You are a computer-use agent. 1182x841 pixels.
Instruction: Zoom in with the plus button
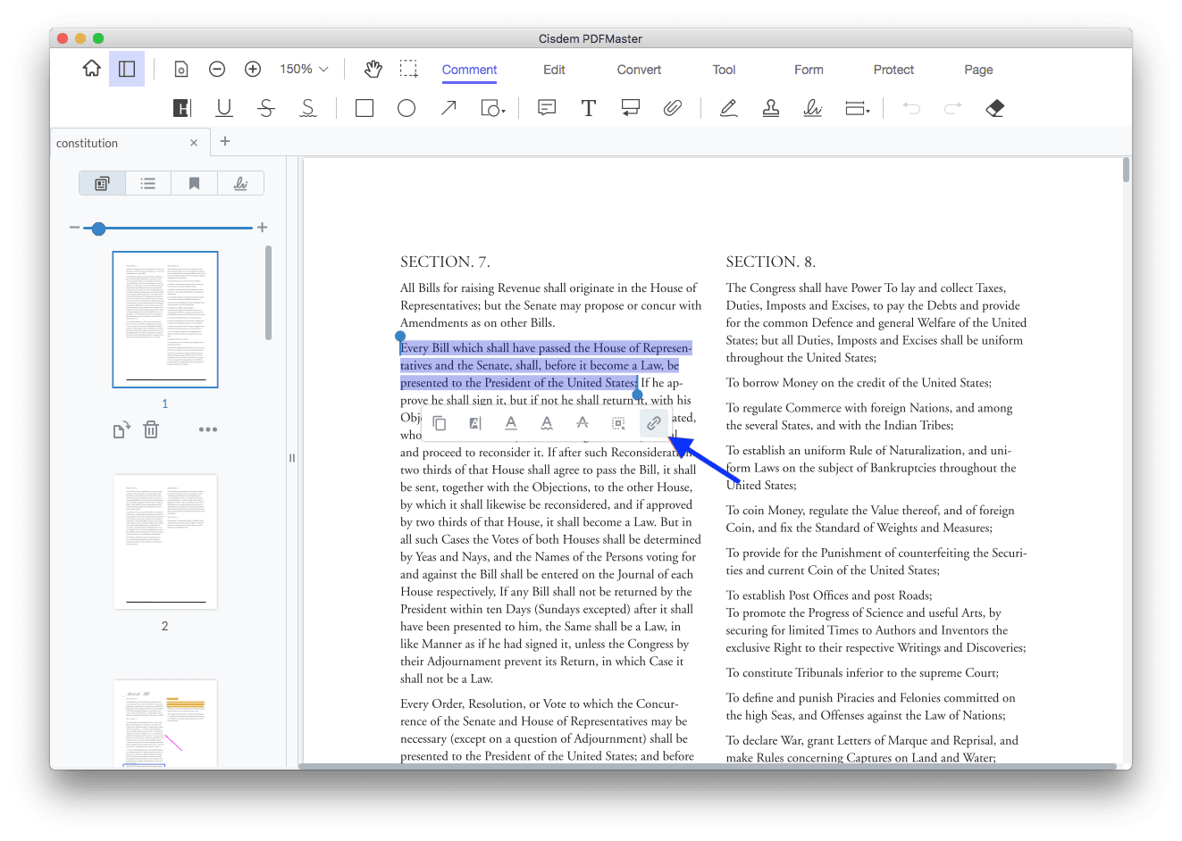coord(253,69)
